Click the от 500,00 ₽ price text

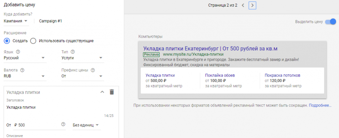point(156,81)
